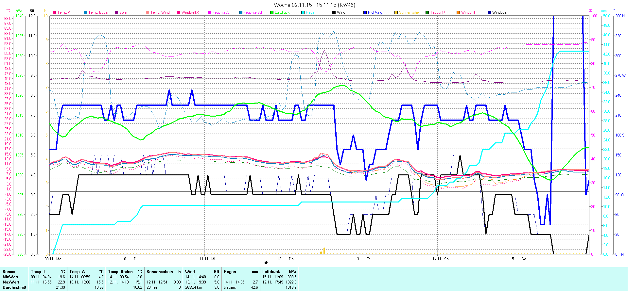The height and width of the screenshot is (291, 628).
Task: Click the Sensor column header in table
Action: pos(9,272)
